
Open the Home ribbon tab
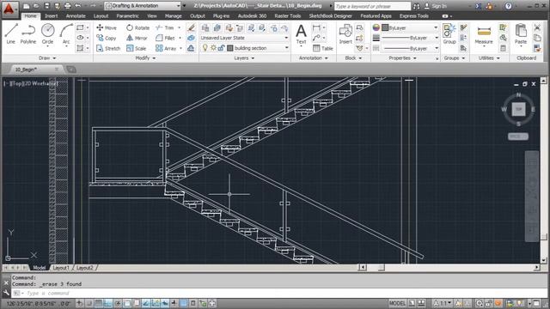[x=30, y=16]
